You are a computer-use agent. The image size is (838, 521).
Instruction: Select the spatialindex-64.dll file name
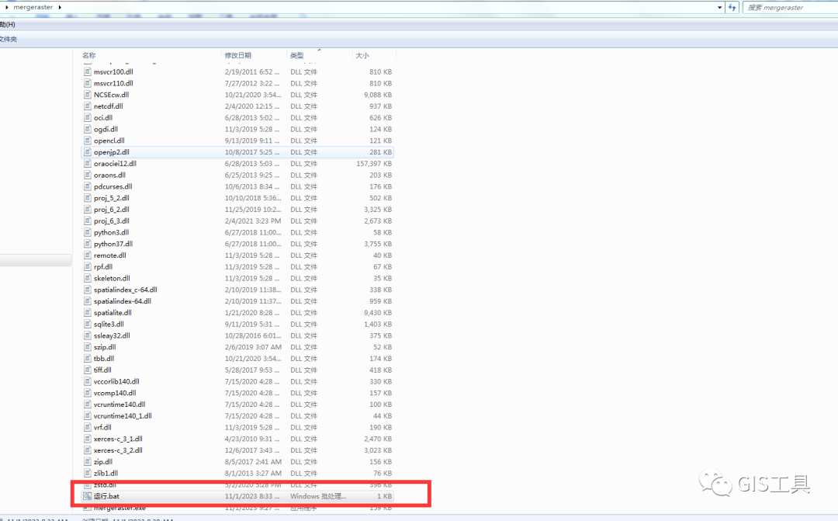(x=123, y=301)
